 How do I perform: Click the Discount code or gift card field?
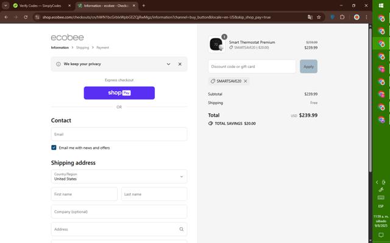[252, 66]
